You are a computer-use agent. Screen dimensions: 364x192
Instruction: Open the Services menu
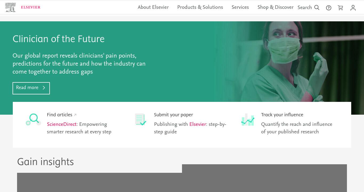click(x=240, y=7)
